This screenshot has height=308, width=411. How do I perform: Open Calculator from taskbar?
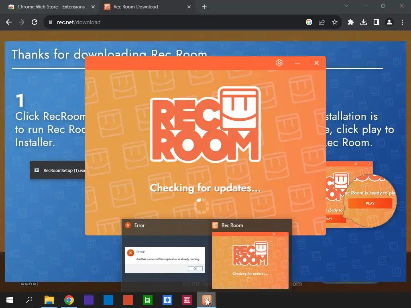click(x=148, y=300)
